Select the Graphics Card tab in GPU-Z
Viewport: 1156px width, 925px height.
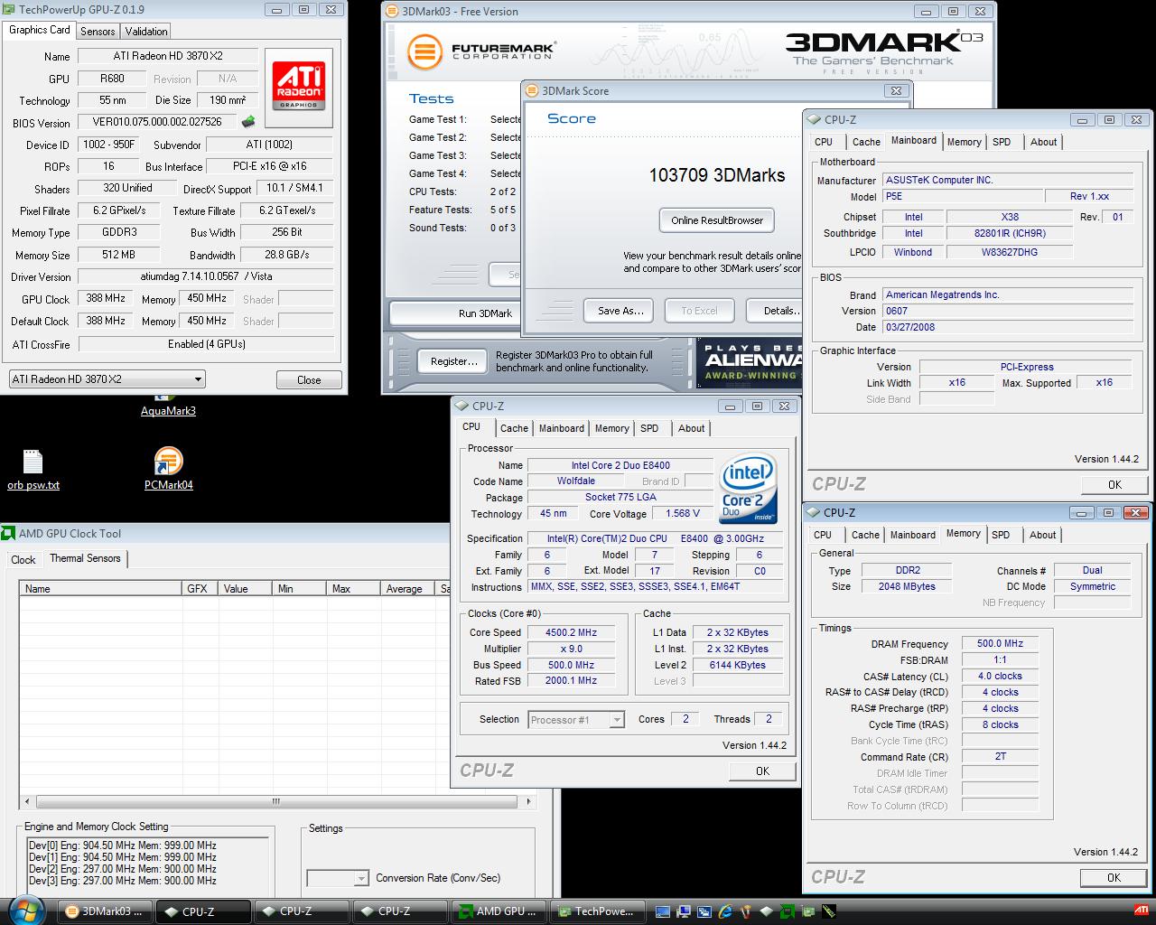(40, 30)
